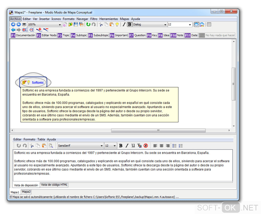Insert bulleted list in note
The width and height of the screenshot is (261, 214).
pyautogui.click(x=175, y=146)
